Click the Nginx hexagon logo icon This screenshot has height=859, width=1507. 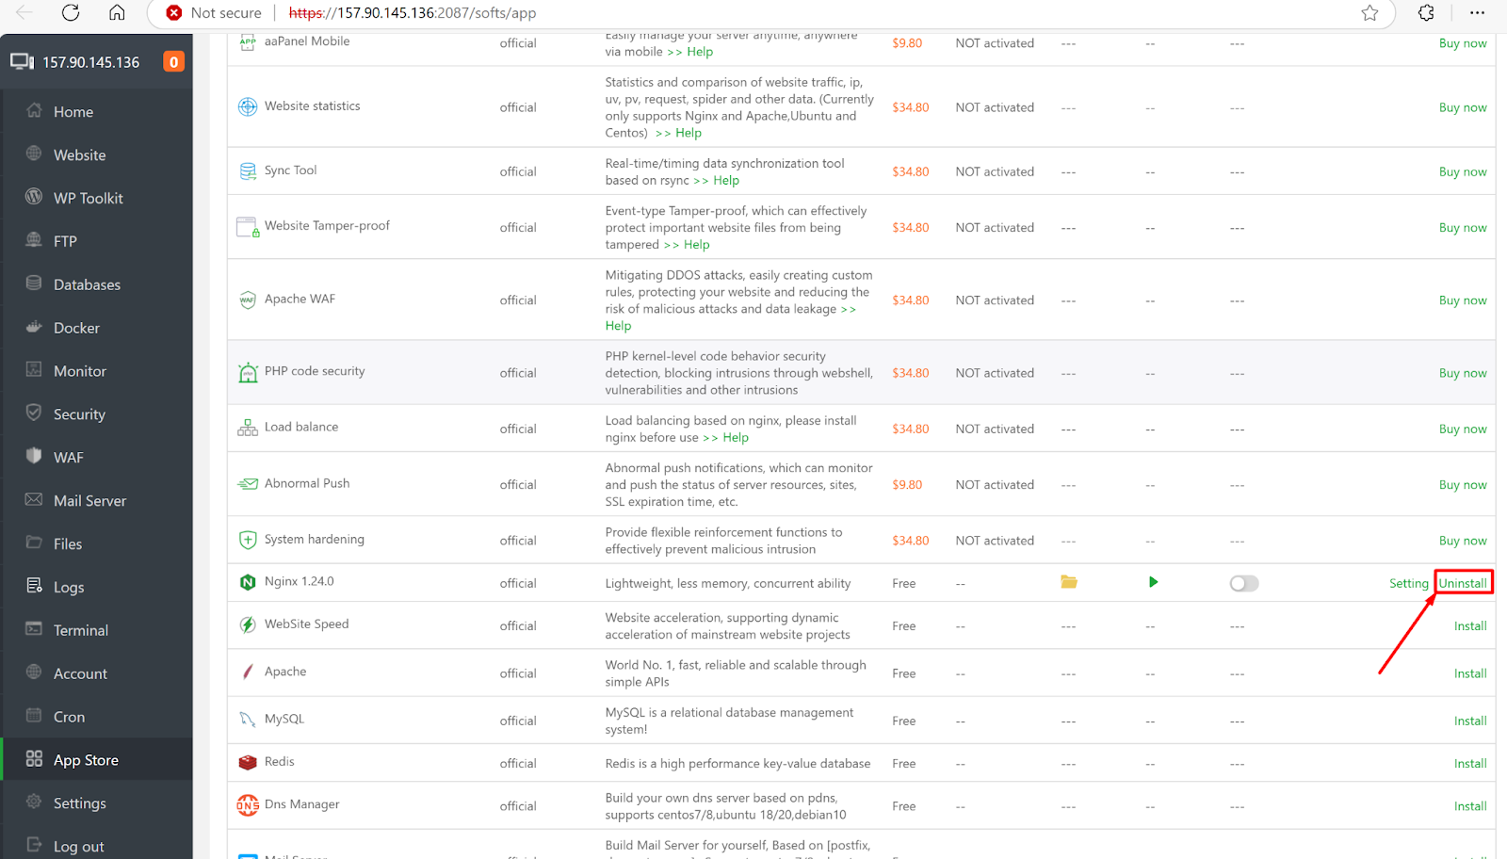248,582
